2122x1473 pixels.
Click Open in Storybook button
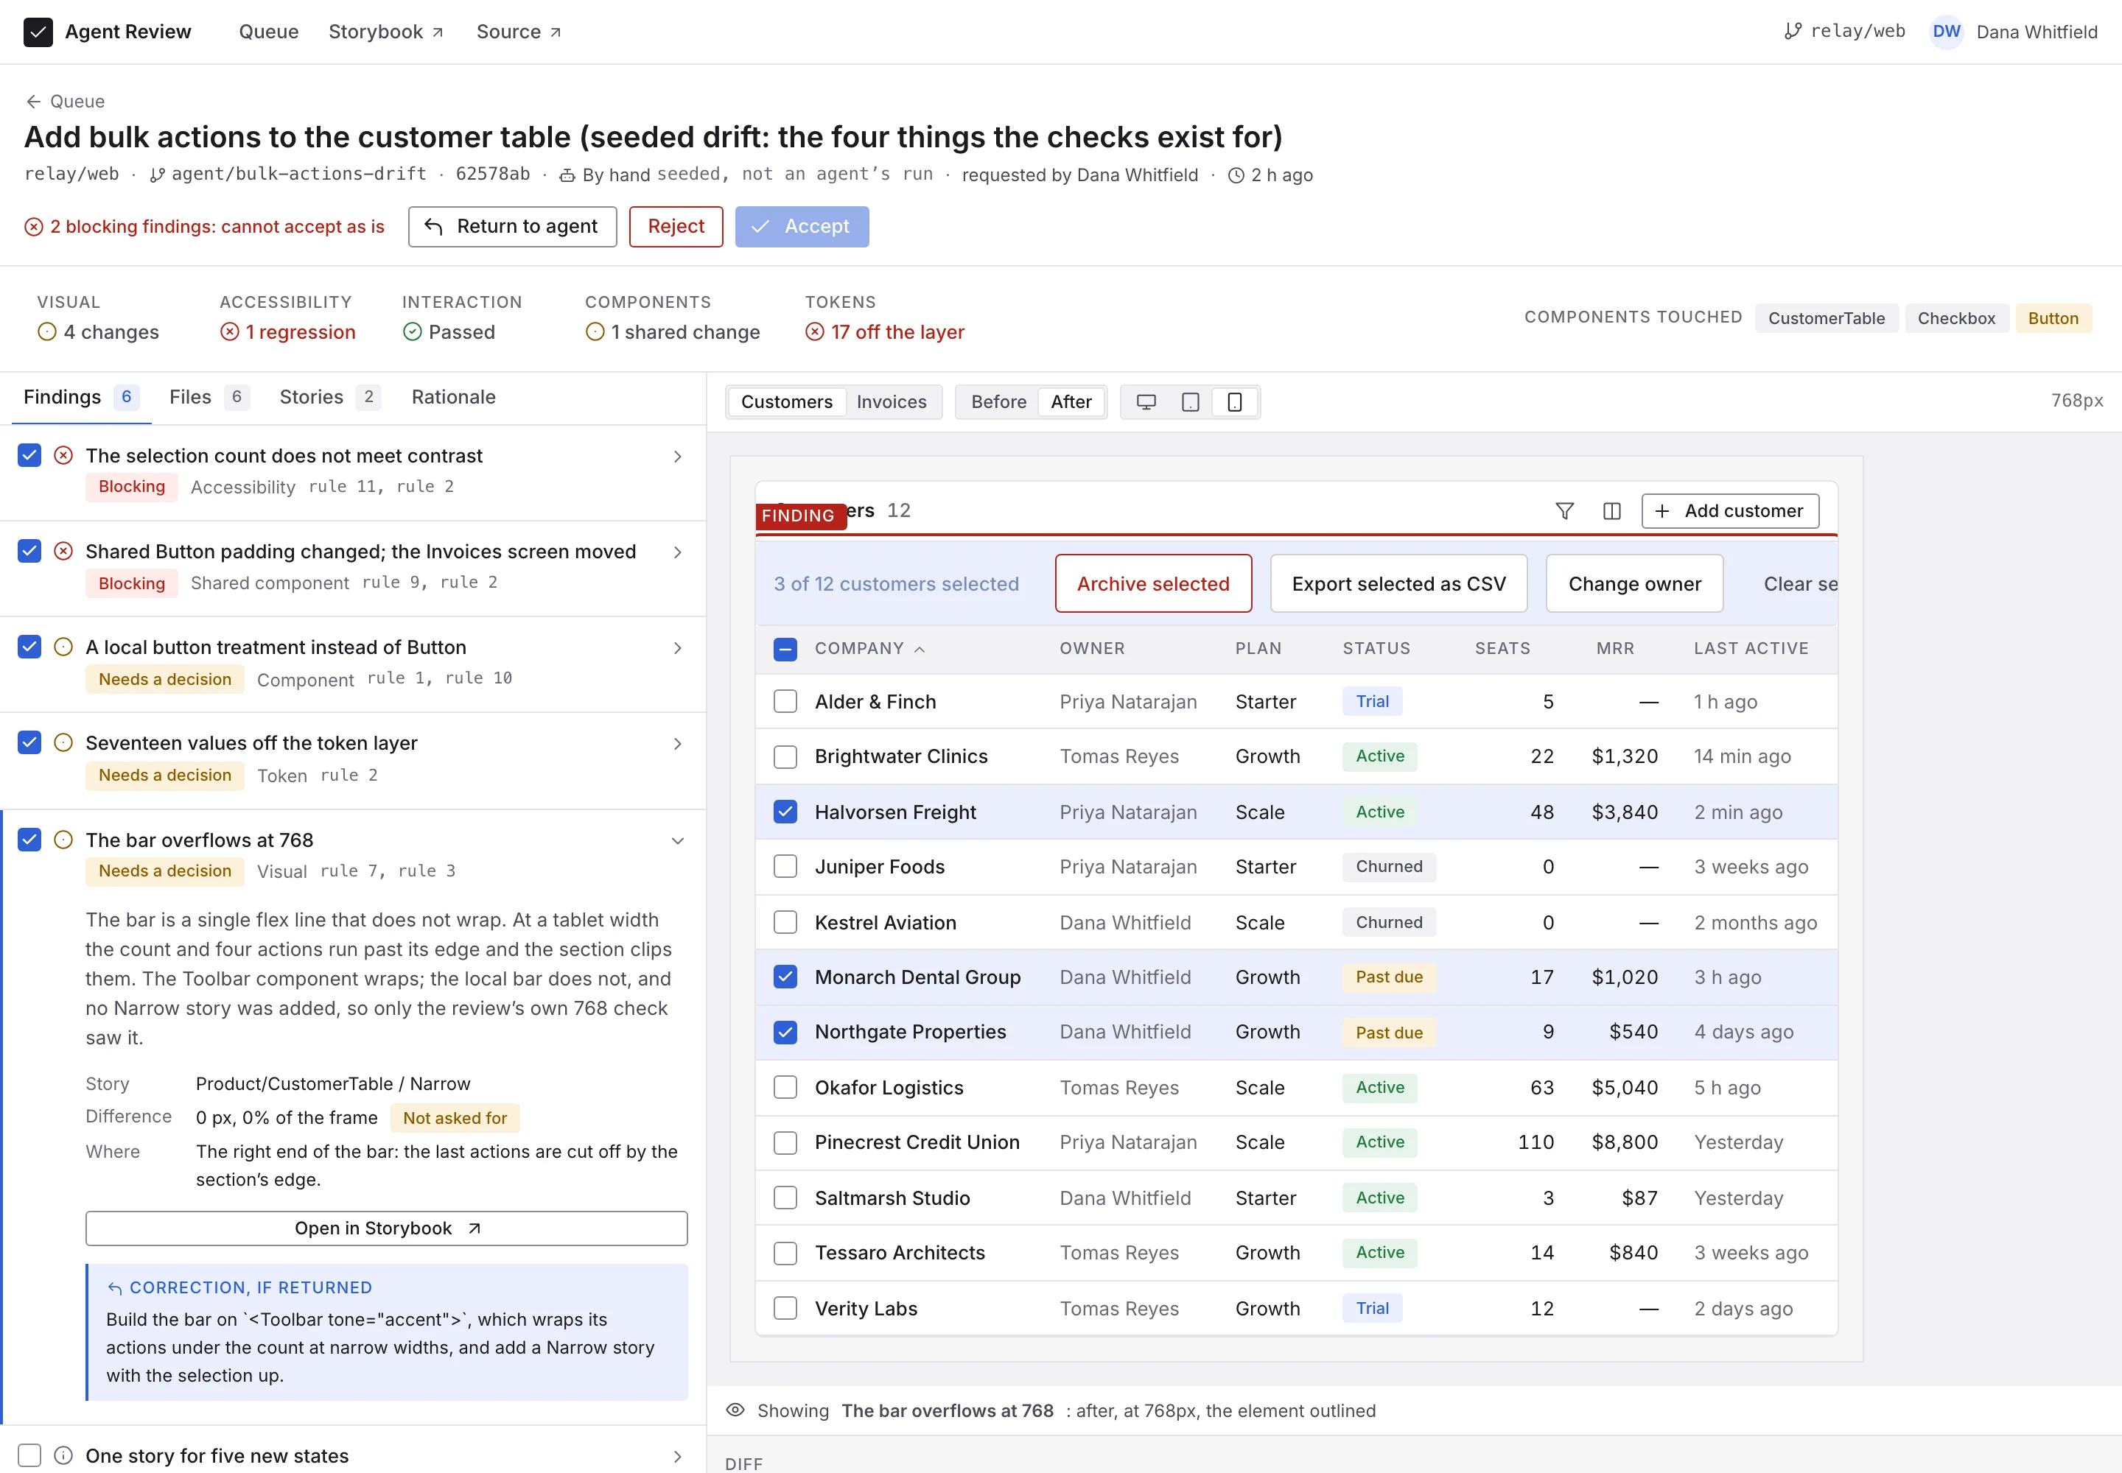pos(387,1228)
